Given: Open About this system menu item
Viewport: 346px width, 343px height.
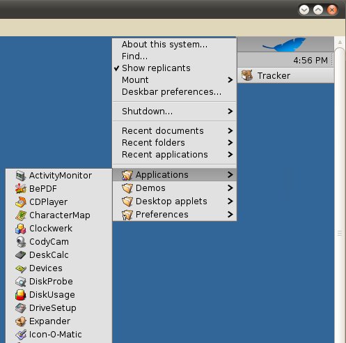Looking at the screenshot, I should (x=175, y=45).
